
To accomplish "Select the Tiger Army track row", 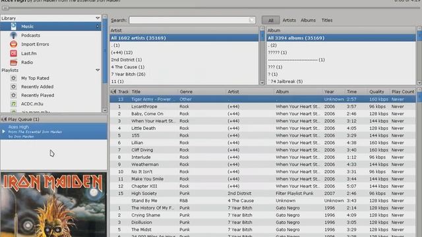I will click(262, 99).
